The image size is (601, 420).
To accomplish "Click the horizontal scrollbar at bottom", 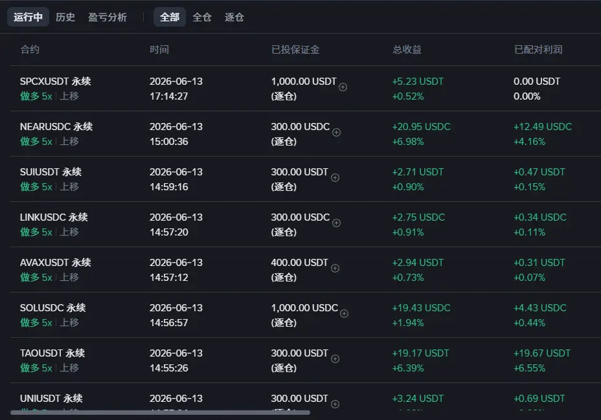I will coord(160,412).
